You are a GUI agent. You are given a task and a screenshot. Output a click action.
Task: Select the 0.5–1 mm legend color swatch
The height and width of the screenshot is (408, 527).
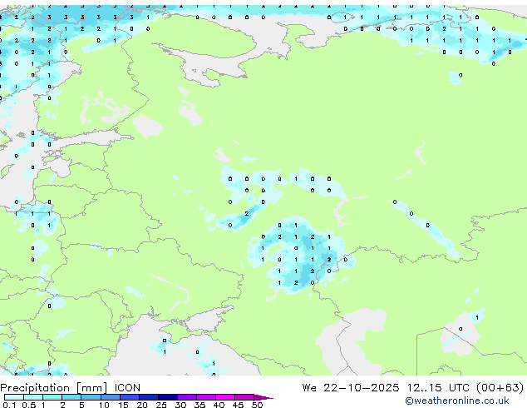coord(33,397)
